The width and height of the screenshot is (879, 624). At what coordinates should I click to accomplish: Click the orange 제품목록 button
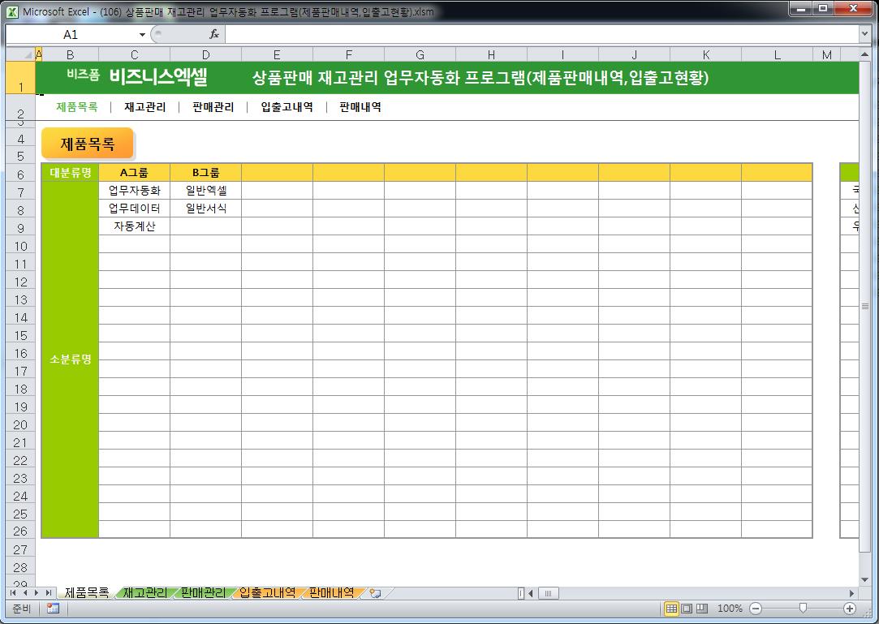[88, 144]
